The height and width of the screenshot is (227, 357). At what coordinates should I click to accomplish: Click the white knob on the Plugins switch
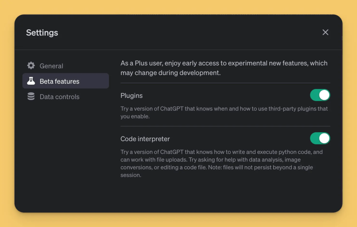coord(325,95)
